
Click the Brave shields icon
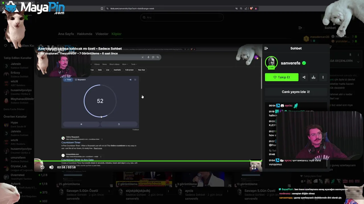[251, 8]
